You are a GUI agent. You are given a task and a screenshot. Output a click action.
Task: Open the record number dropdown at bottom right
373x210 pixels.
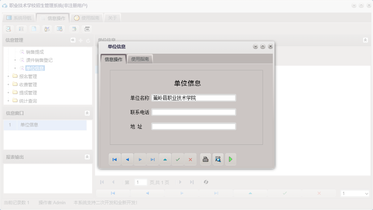tap(355, 193)
